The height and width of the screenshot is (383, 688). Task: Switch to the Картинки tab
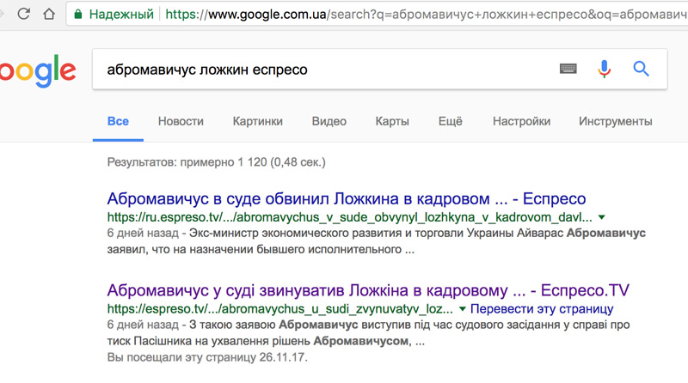tap(258, 121)
